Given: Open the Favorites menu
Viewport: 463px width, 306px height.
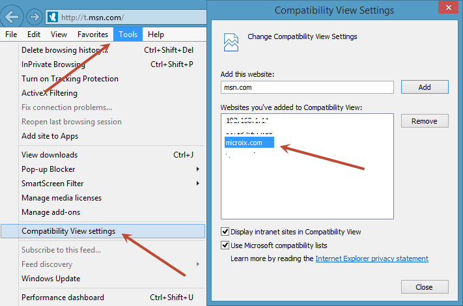Looking at the screenshot, I should click(92, 35).
